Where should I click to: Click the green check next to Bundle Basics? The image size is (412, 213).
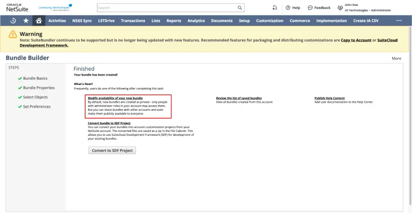(20, 79)
